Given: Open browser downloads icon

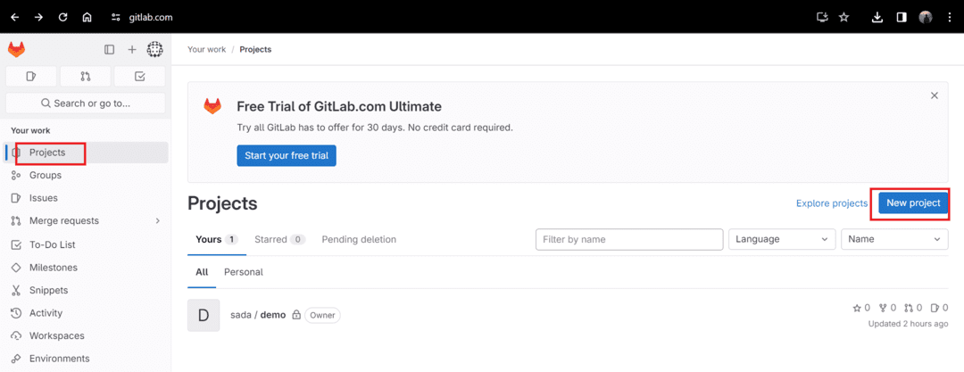Looking at the screenshot, I should click(x=877, y=17).
